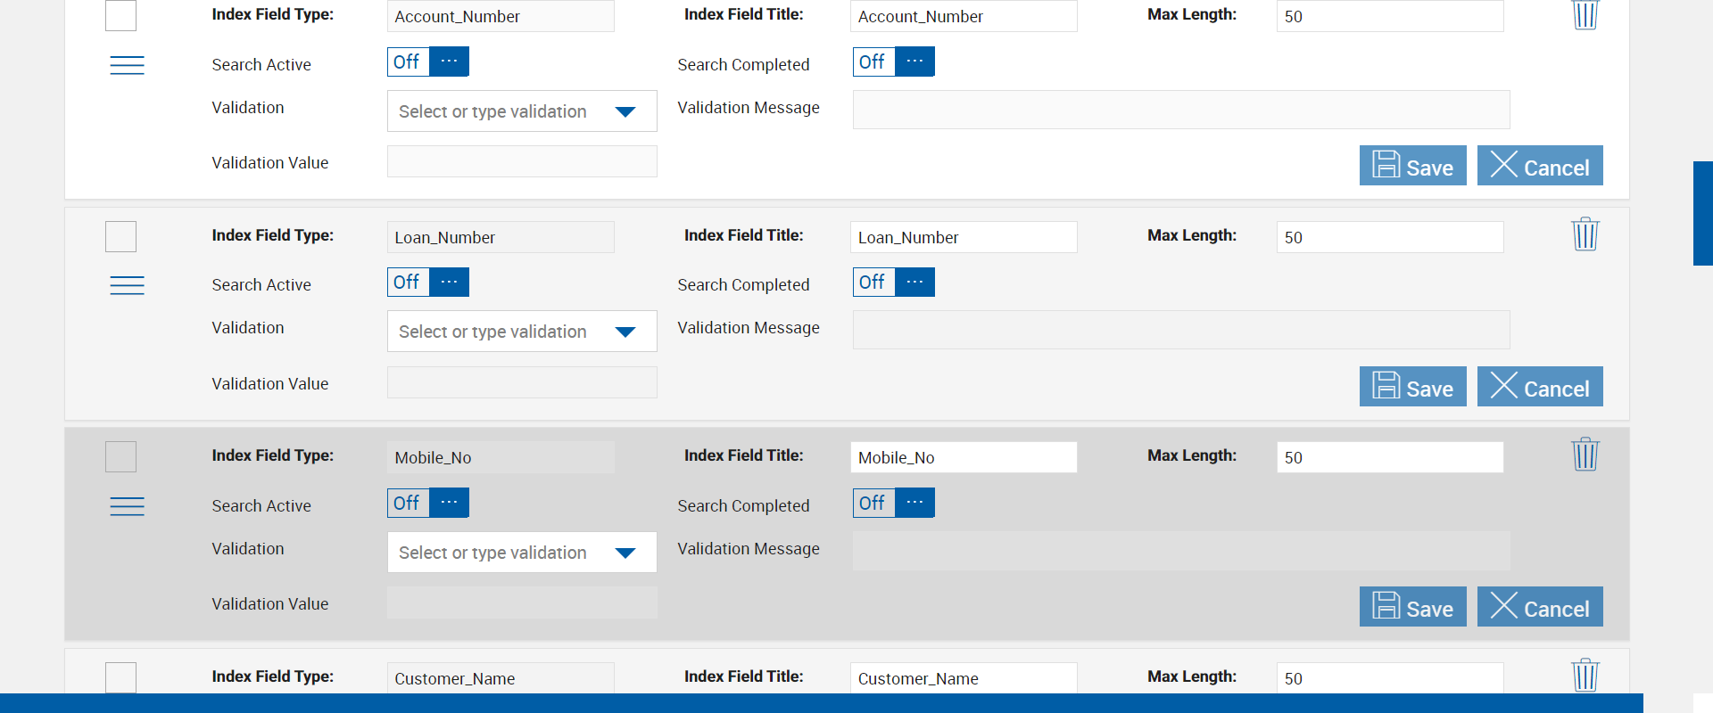This screenshot has width=1713, height=713.
Task: Remove Mobile_No field using trash icon
Action: [1585, 455]
